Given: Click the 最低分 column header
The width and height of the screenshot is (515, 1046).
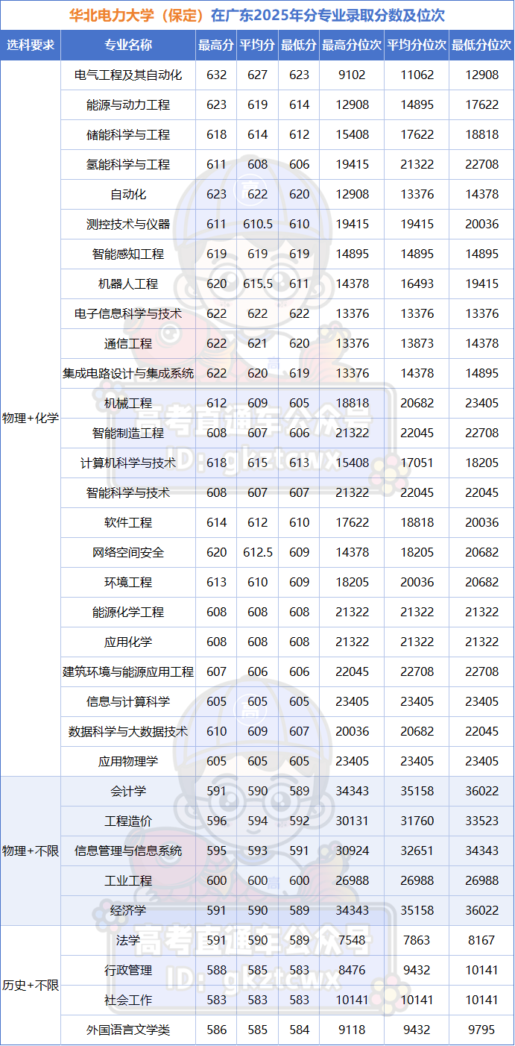Looking at the screenshot, I should [x=299, y=45].
